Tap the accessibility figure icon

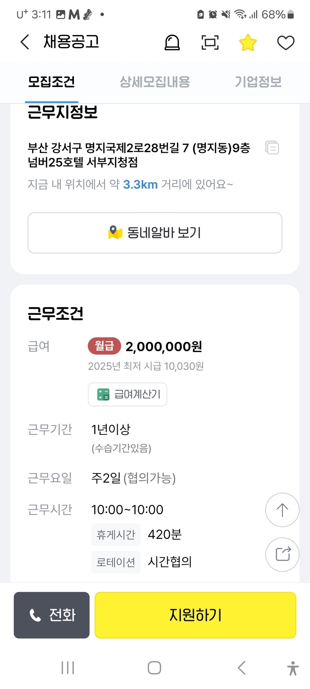tap(293, 668)
